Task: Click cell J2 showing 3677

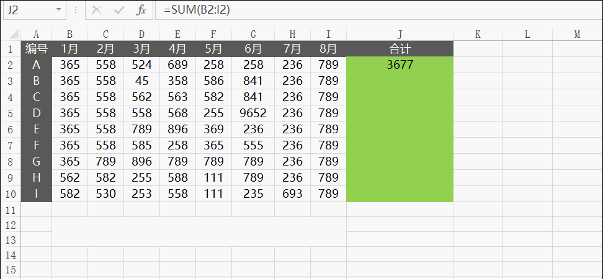Action: tap(400, 65)
